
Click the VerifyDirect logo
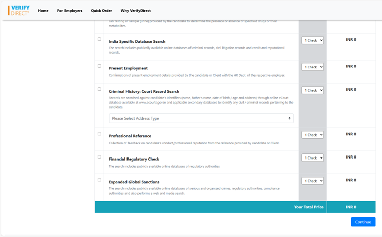coord(19,10)
